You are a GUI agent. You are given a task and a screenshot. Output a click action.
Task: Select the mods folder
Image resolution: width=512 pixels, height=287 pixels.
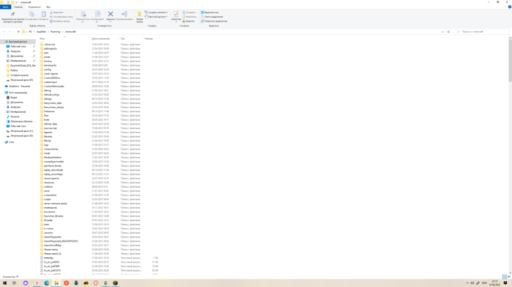pos(47,153)
